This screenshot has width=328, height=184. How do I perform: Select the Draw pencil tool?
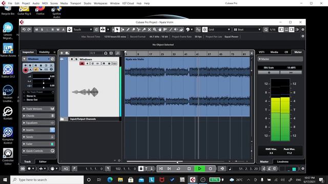128,30
